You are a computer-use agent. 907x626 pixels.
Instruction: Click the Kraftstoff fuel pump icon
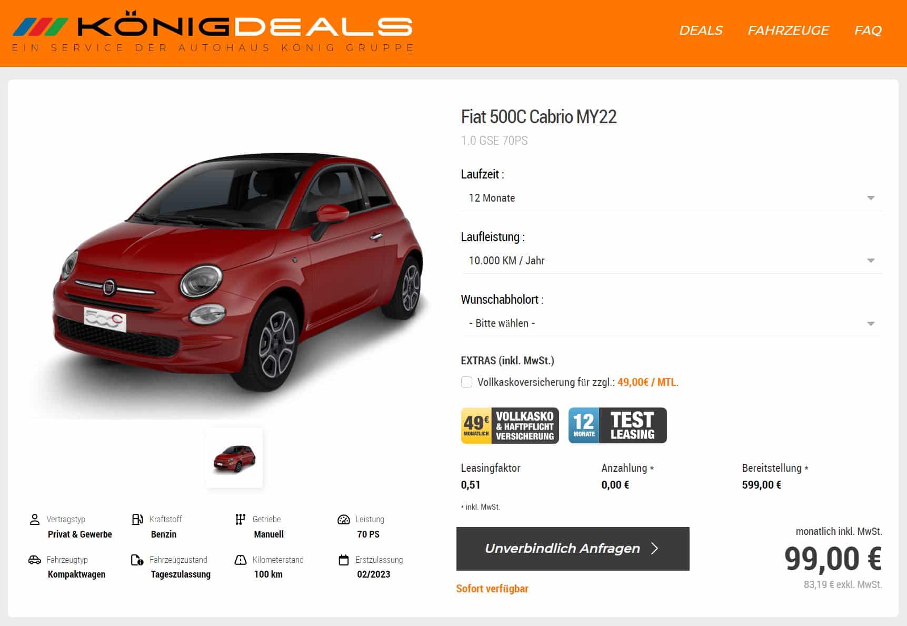click(x=137, y=520)
